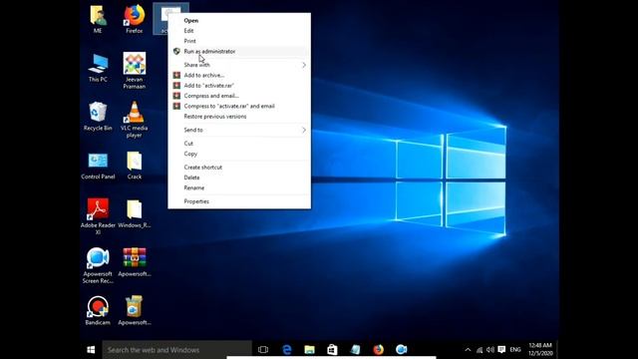Expand the Send to submenu arrow
The height and width of the screenshot is (359, 638).
303,130
